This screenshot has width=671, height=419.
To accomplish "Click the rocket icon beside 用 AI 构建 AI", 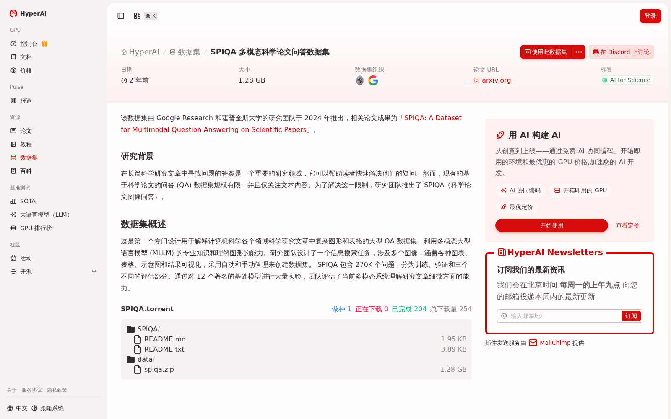I will [500, 135].
